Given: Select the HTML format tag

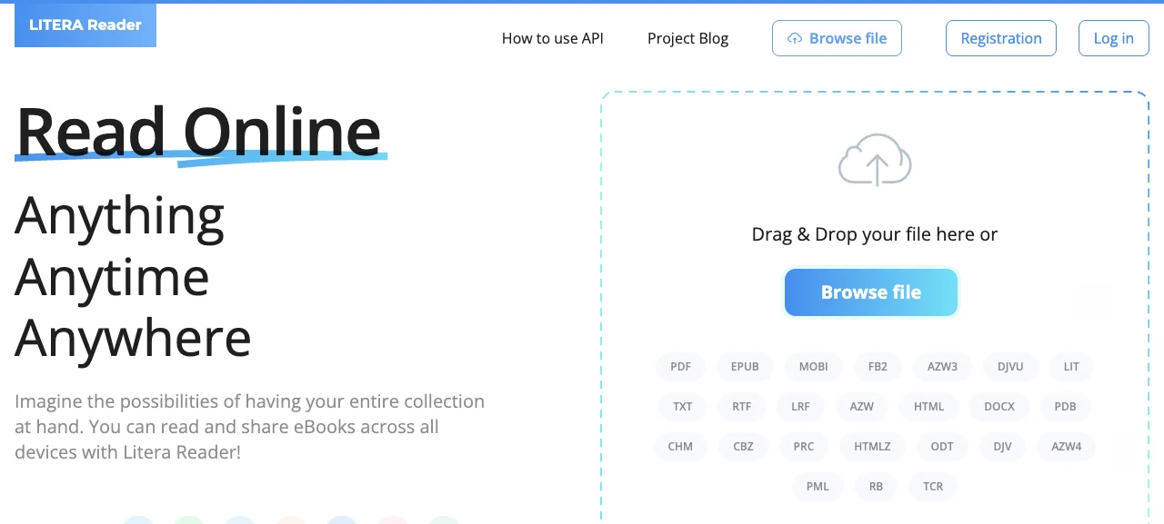Looking at the screenshot, I should point(929,407).
